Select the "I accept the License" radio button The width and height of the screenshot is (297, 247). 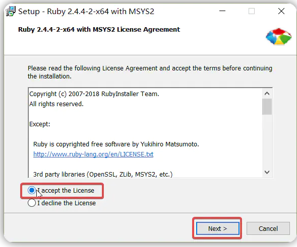coord(31,190)
